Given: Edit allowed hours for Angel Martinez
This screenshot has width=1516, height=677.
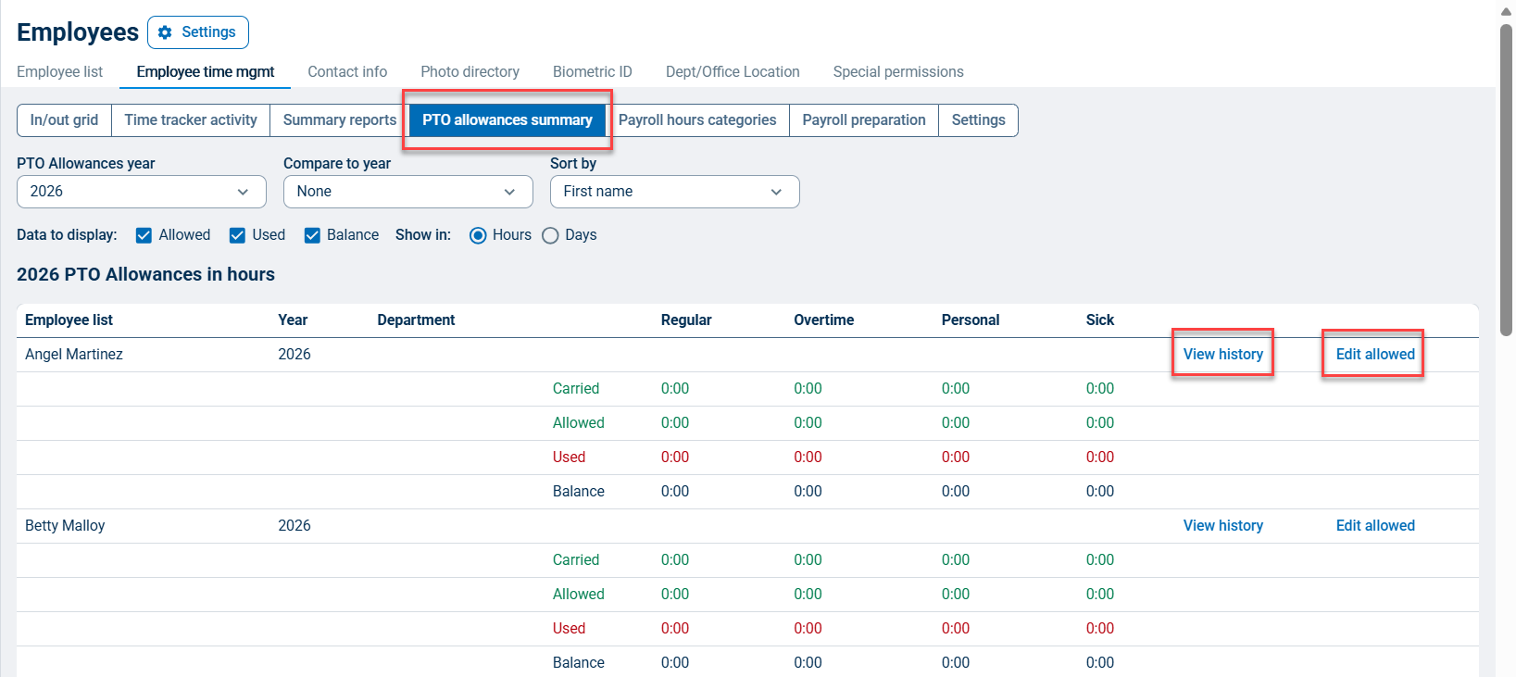Looking at the screenshot, I should pos(1375,354).
